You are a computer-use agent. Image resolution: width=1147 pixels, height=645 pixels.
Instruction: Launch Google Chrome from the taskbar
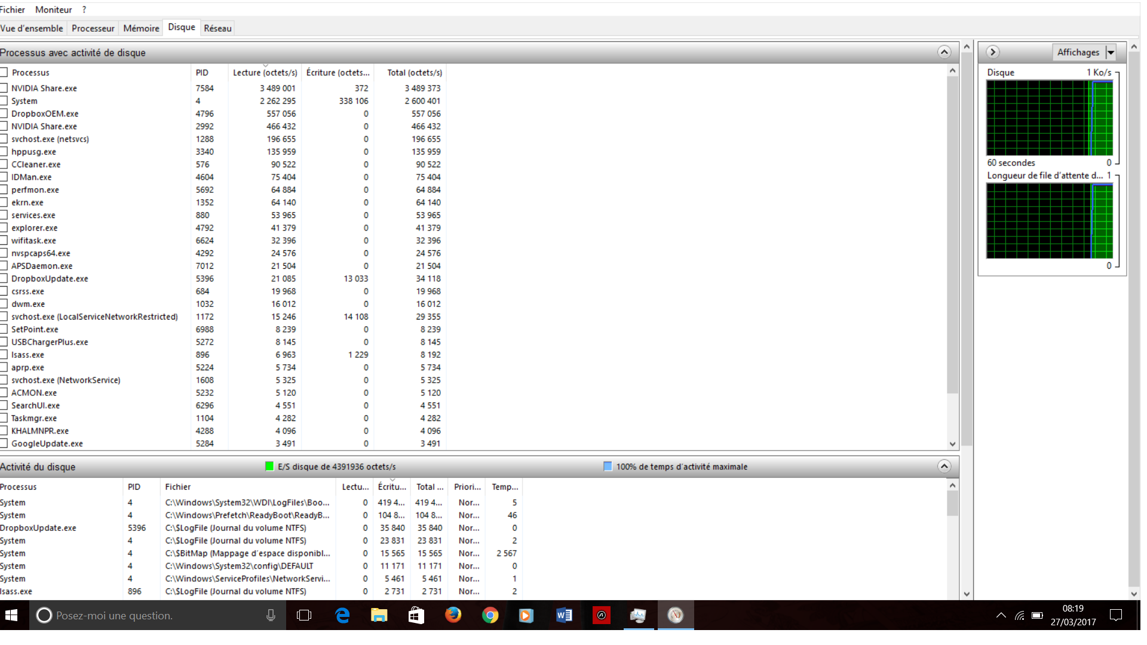[x=490, y=615]
